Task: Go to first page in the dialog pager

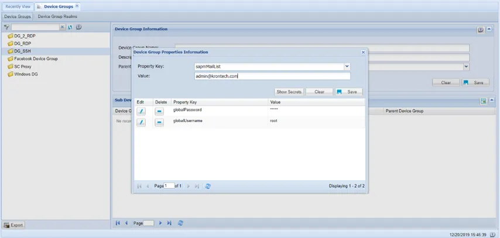Action: pyautogui.click(x=139, y=186)
